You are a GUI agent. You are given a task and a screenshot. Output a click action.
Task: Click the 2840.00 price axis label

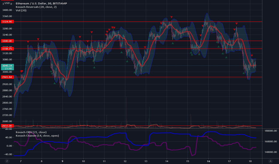coord(7,96)
